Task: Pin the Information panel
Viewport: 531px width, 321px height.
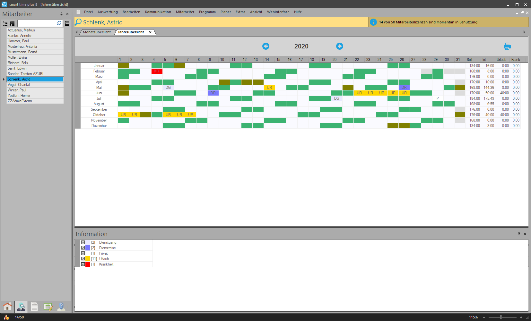Action: [519, 234]
